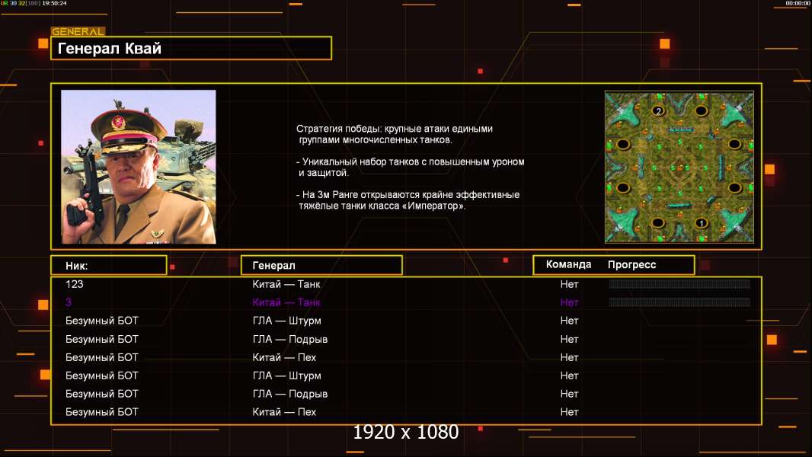Screen dimensions: 812x457
Task: Click the progress bar of purple player 3
Action: click(679, 302)
